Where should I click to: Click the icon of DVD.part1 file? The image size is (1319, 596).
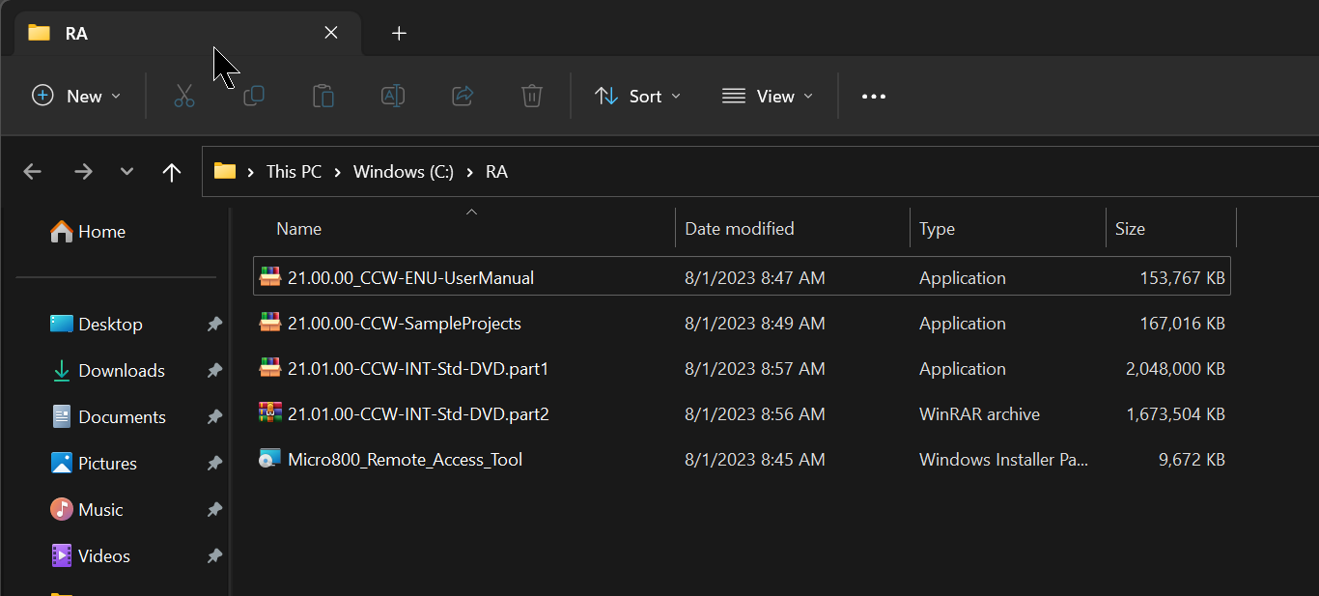(270, 367)
